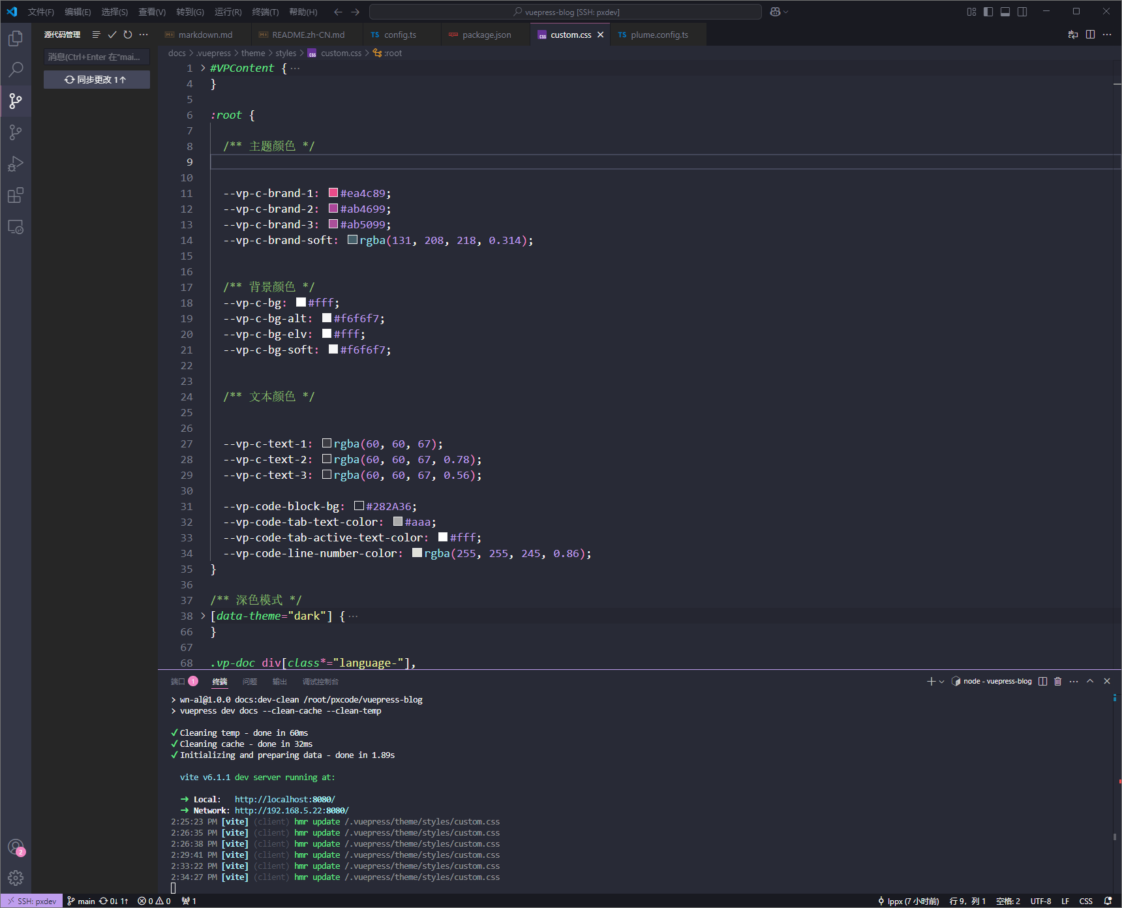Open the Manage gear settings
The image size is (1122, 908).
[x=16, y=878]
